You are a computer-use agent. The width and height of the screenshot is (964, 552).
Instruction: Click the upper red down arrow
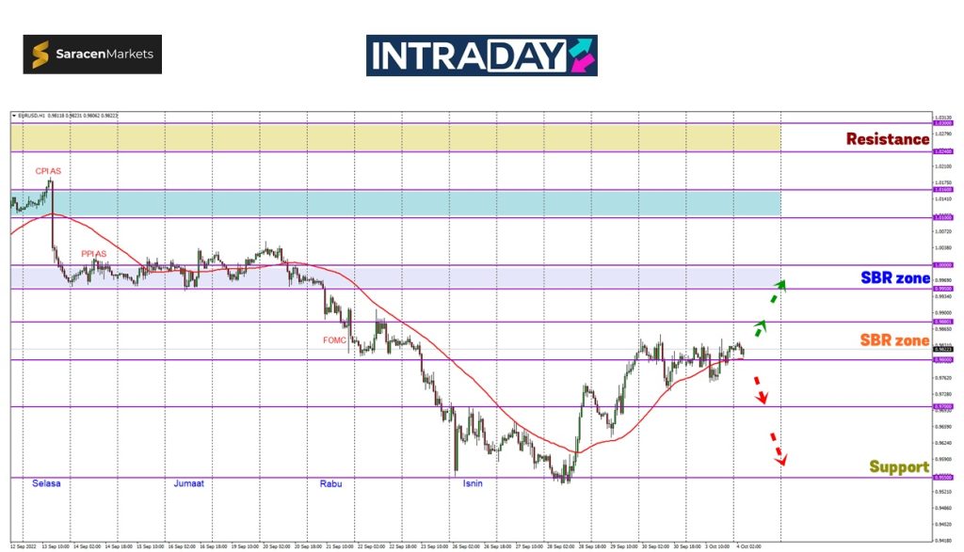tap(760, 389)
